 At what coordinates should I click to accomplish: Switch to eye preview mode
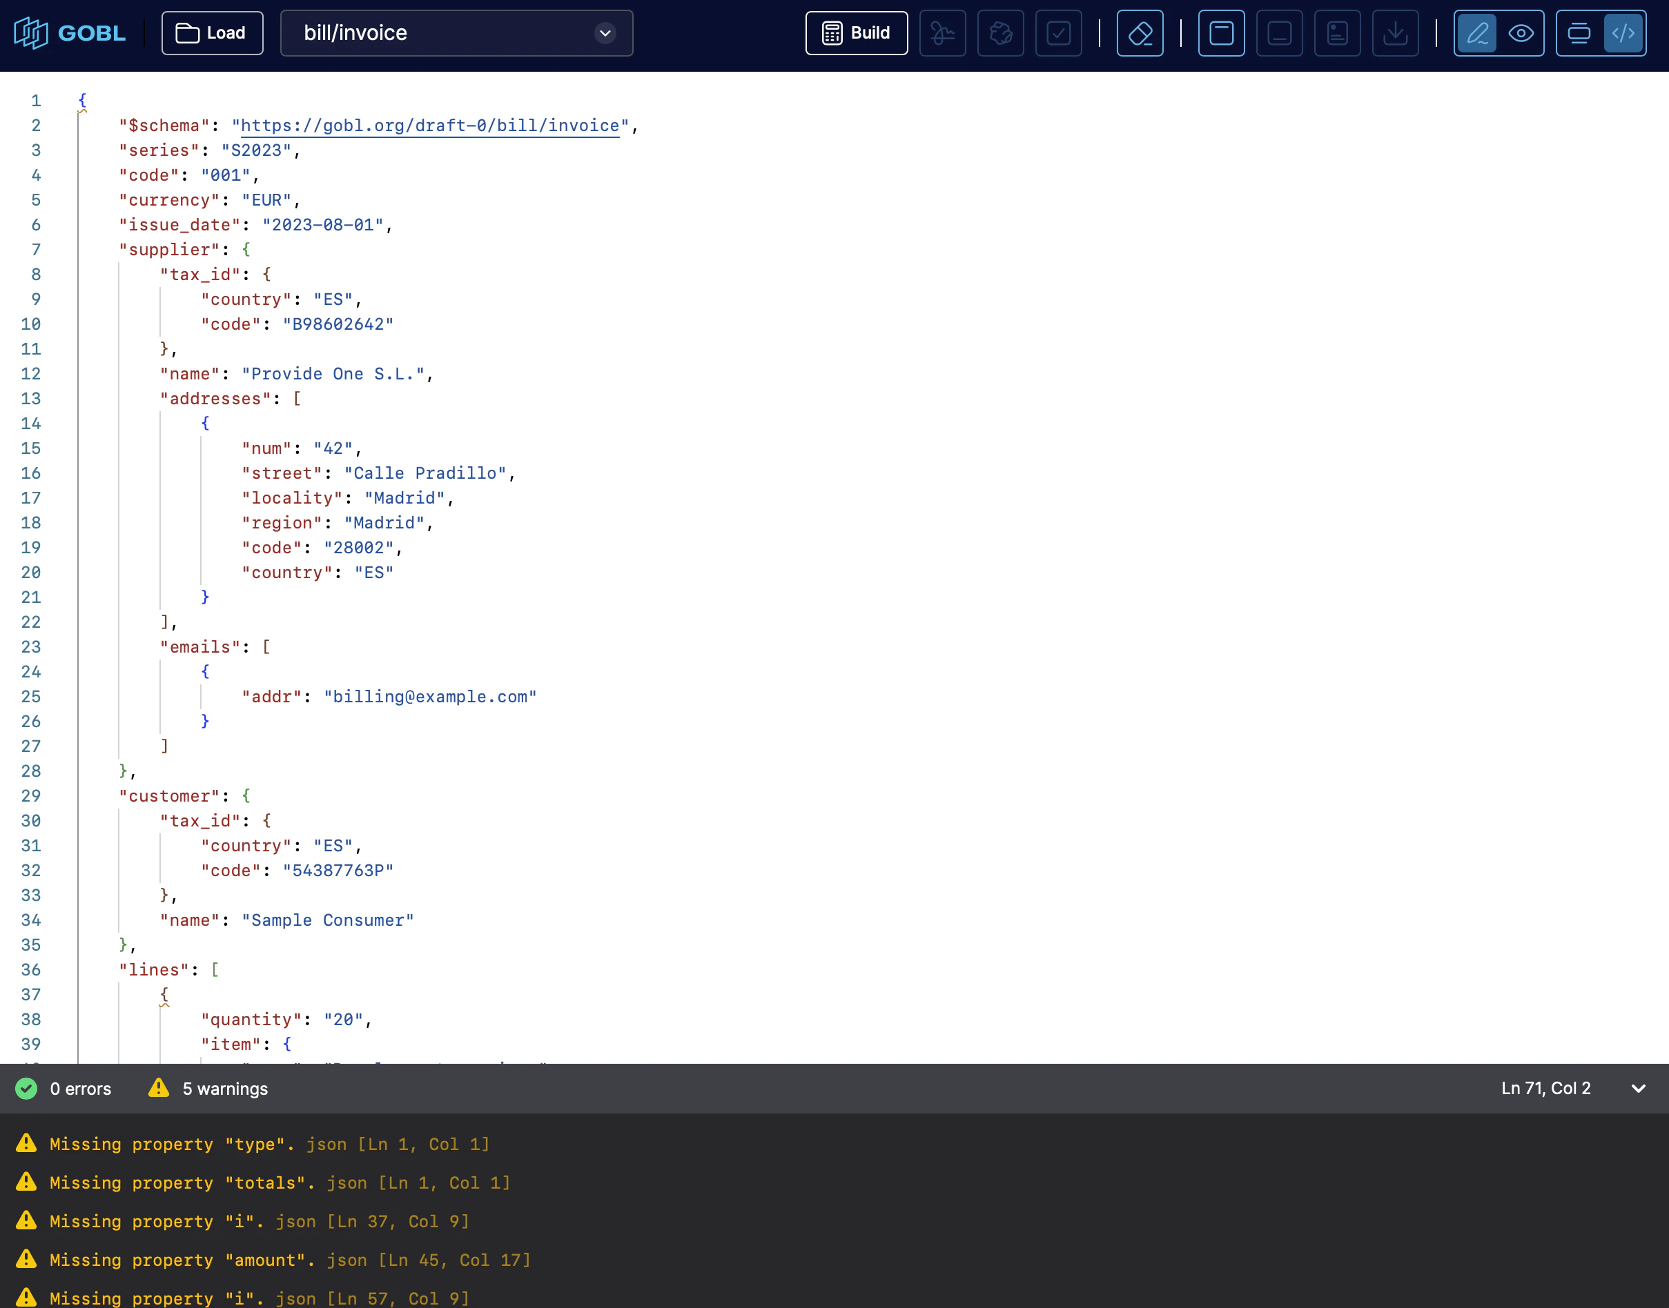(x=1521, y=33)
